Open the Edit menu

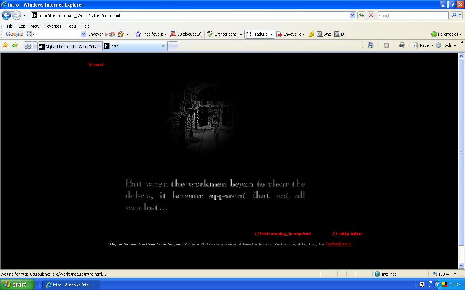tap(22, 26)
